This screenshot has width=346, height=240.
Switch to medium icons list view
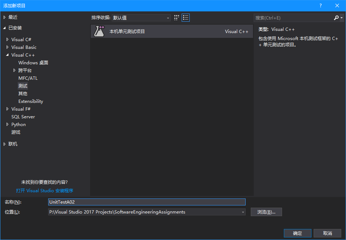186,18
